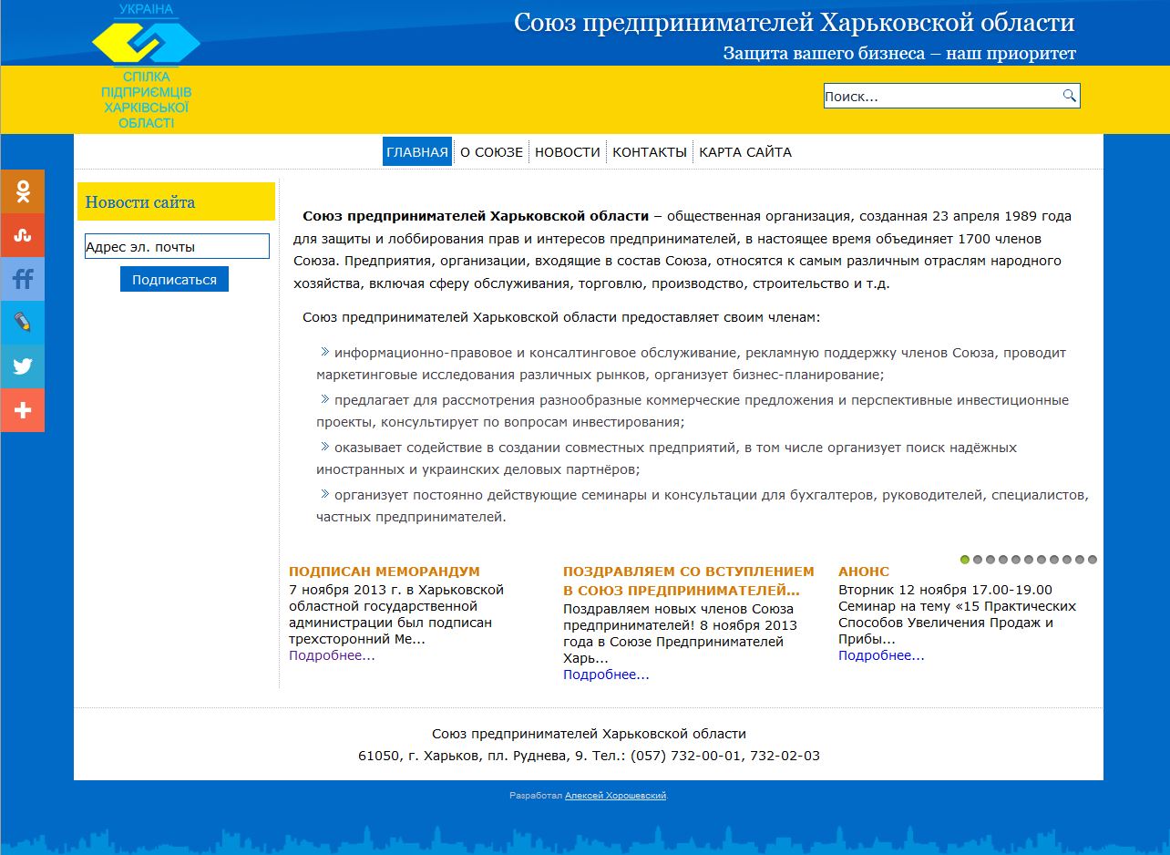Click the bullet about постоянно действующие семинары
The image size is (1170, 855).
coord(703,506)
